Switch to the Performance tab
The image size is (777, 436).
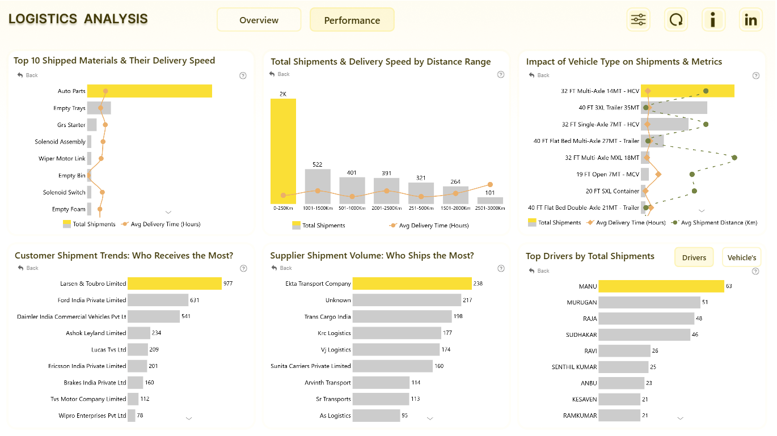tap(352, 20)
